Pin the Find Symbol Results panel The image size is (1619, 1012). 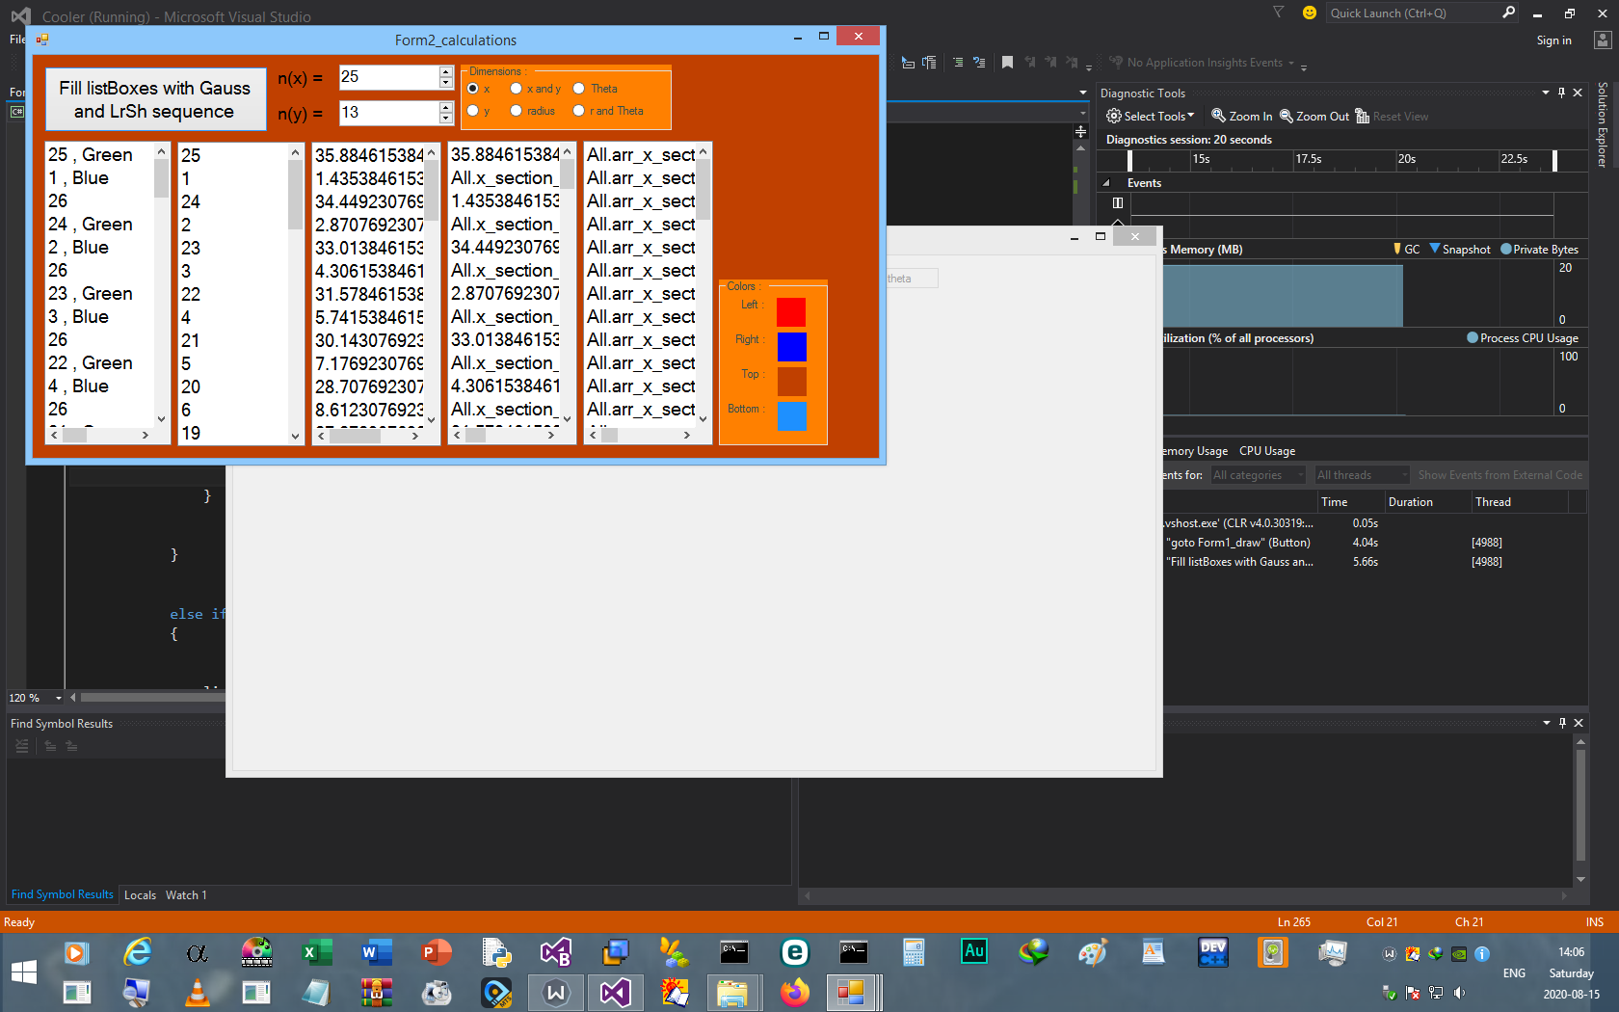[x=1562, y=723]
